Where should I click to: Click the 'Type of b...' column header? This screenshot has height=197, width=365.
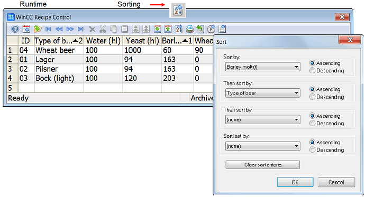coord(59,41)
